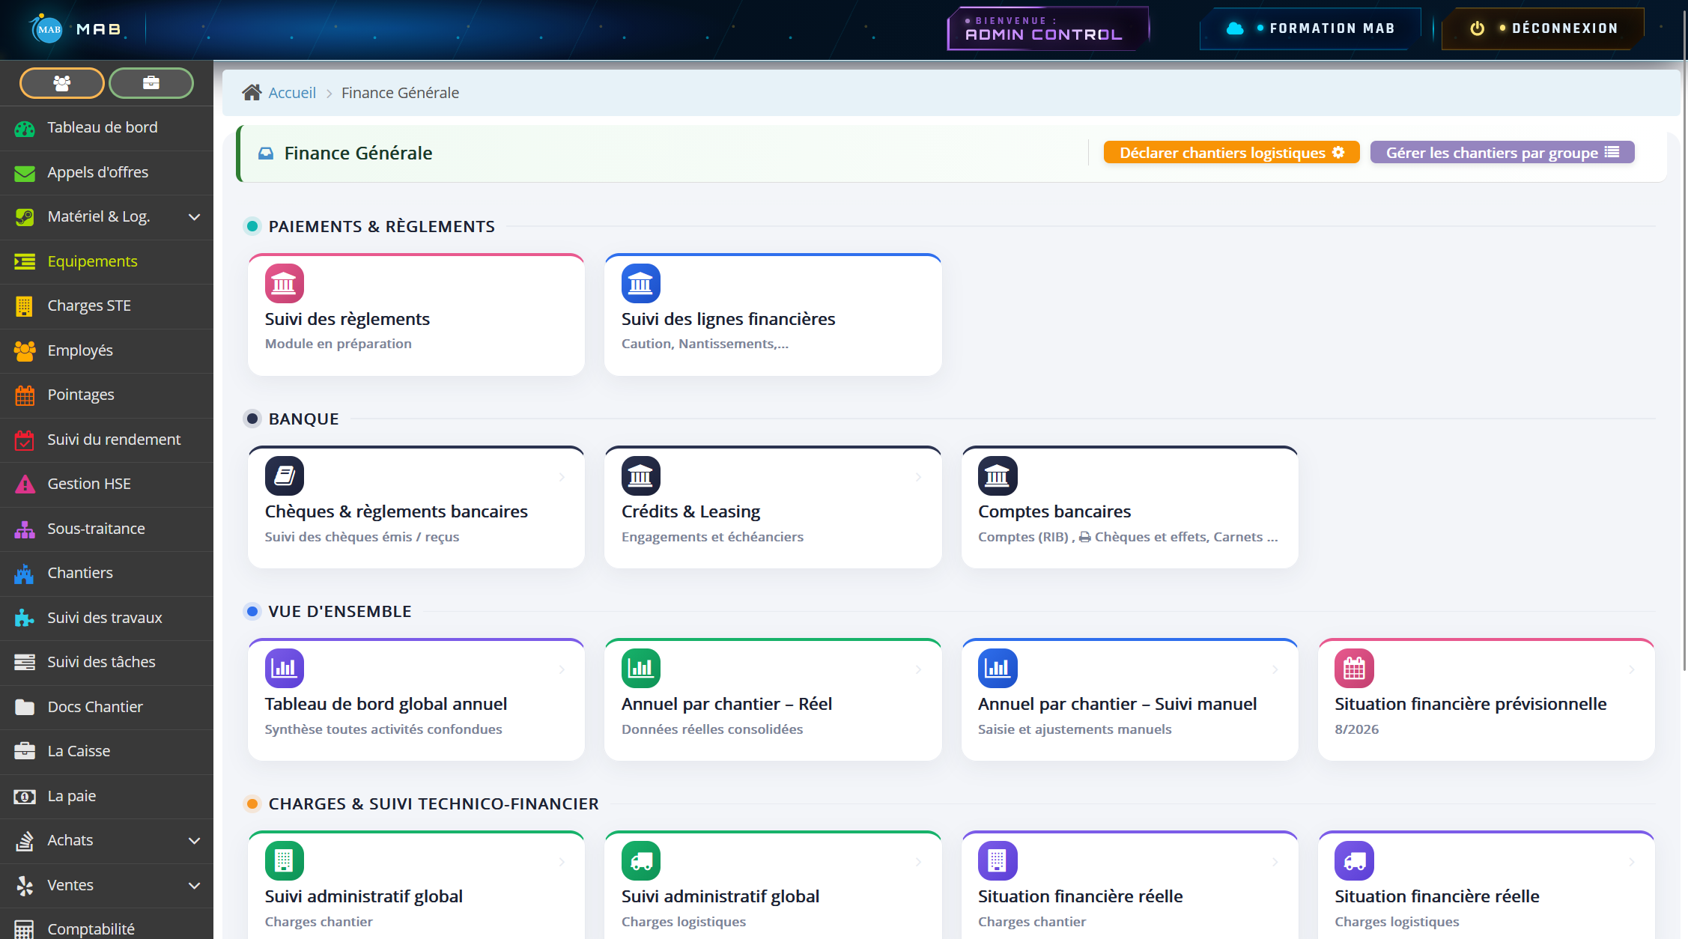1688x939 pixels.
Task: Click the arrow on Tableau de bord global annuel card
Action: click(x=562, y=669)
